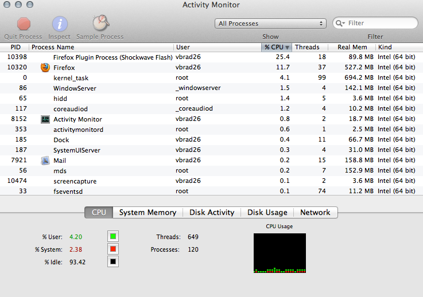Image resolution: width=423 pixels, height=297 pixels.
Task: Select the WindowServer process row
Action: click(x=211, y=88)
